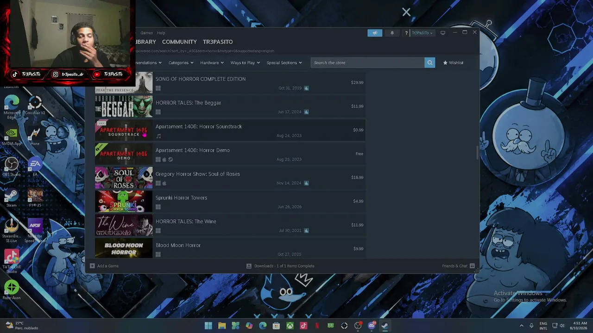Open HORROR TALES: The Beggar result
The image size is (593, 333).
230,106
